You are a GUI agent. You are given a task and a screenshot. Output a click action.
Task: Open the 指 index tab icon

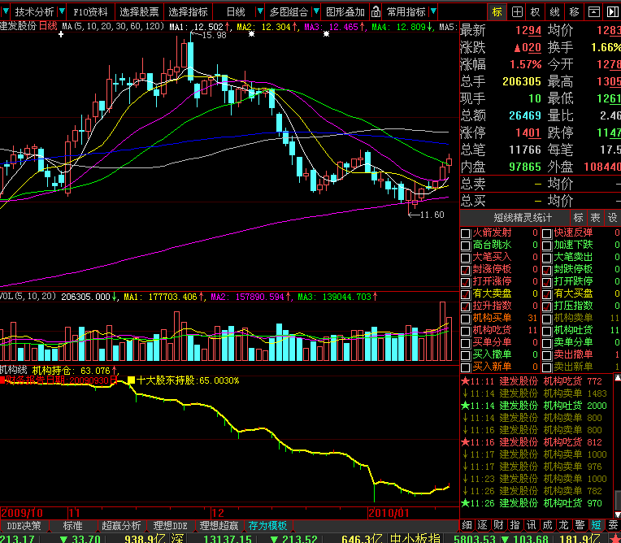click(515, 525)
